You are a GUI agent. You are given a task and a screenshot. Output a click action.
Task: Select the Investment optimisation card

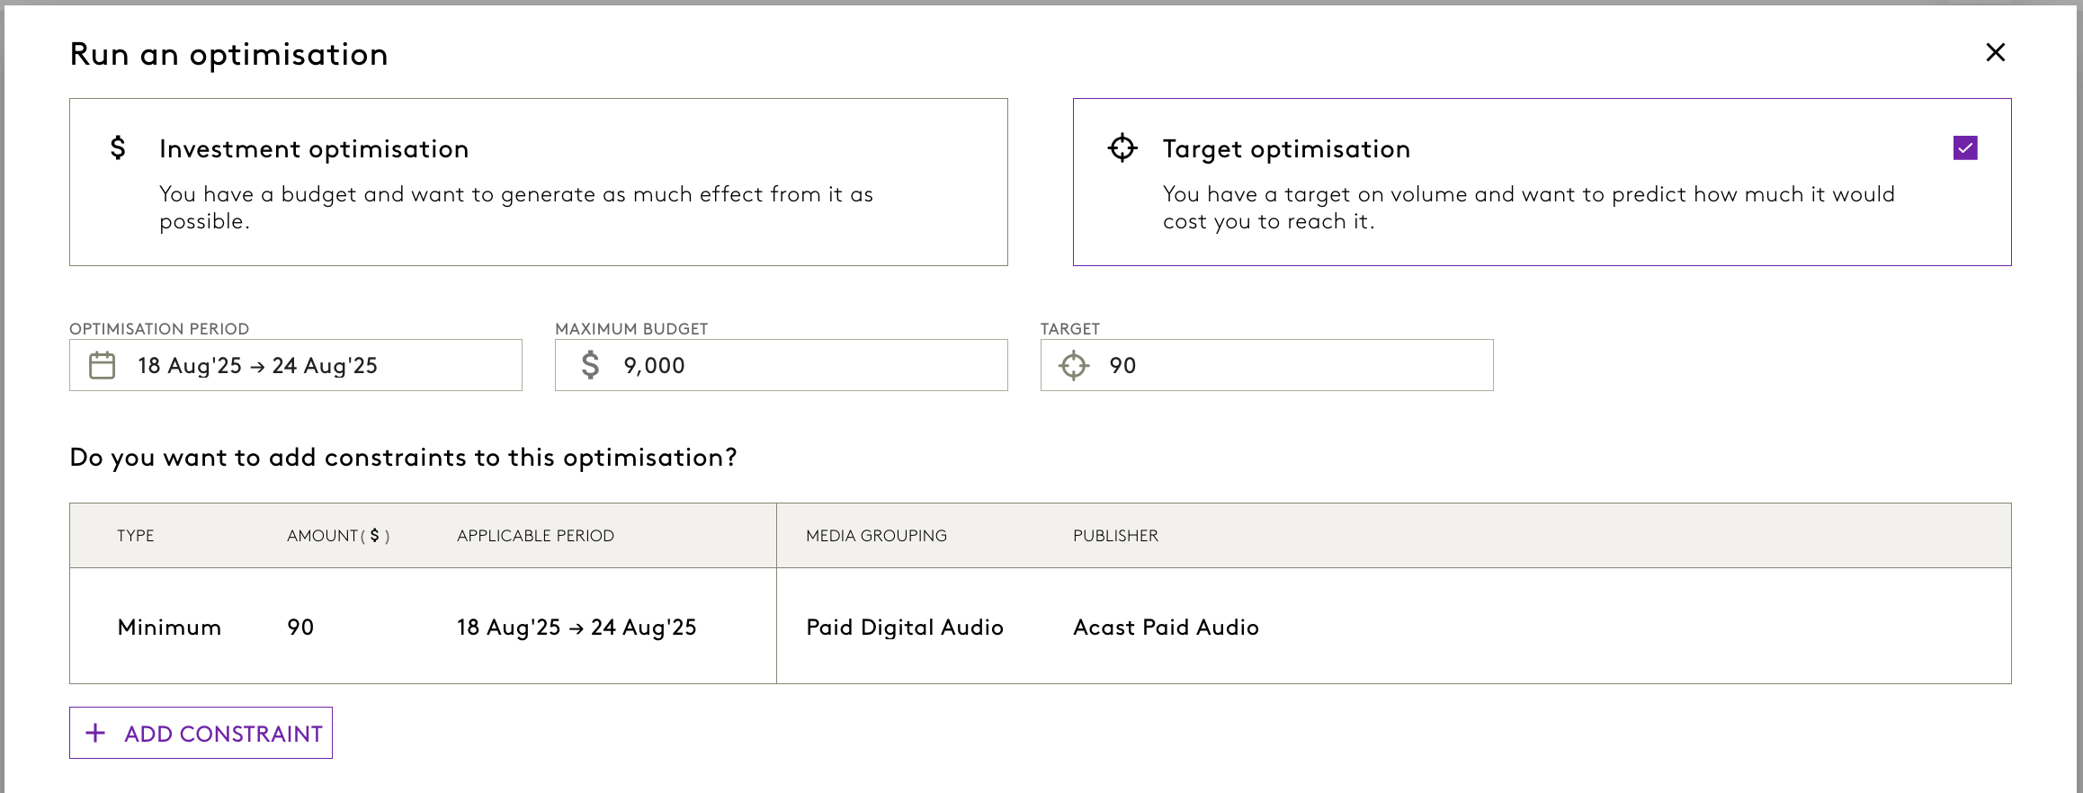point(538,182)
